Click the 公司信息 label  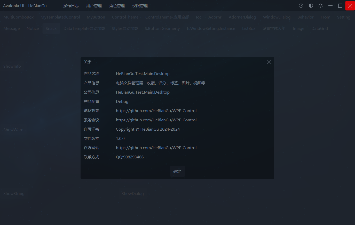[91, 92]
